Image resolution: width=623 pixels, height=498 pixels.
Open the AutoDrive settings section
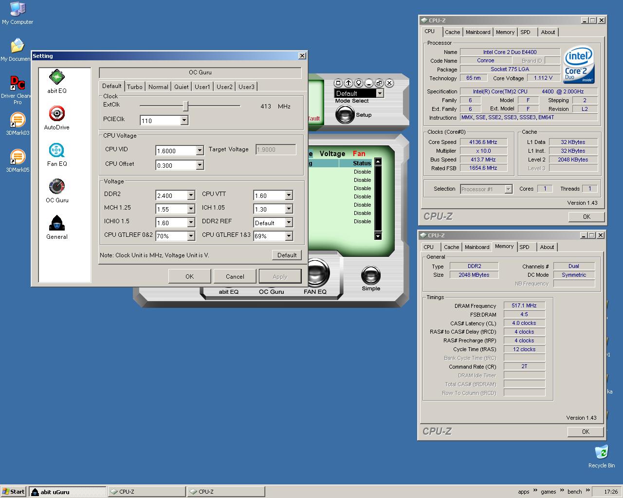[x=57, y=118]
